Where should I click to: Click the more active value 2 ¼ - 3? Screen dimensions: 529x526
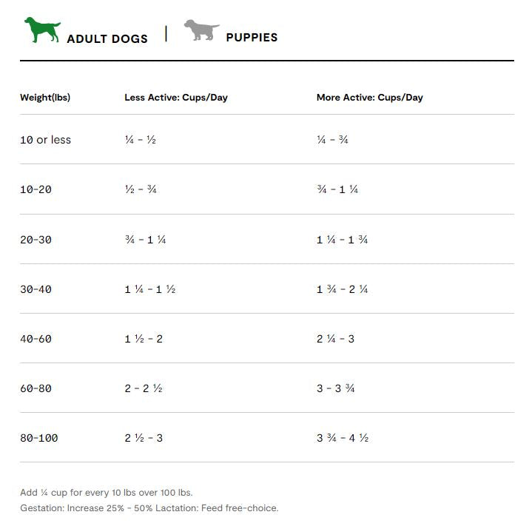pos(335,339)
